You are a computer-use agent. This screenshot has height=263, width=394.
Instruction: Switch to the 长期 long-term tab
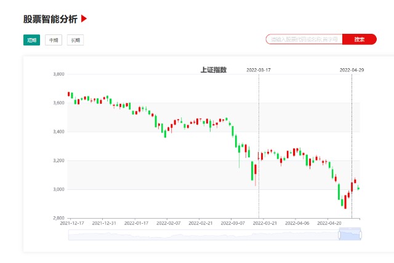(75, 40)
